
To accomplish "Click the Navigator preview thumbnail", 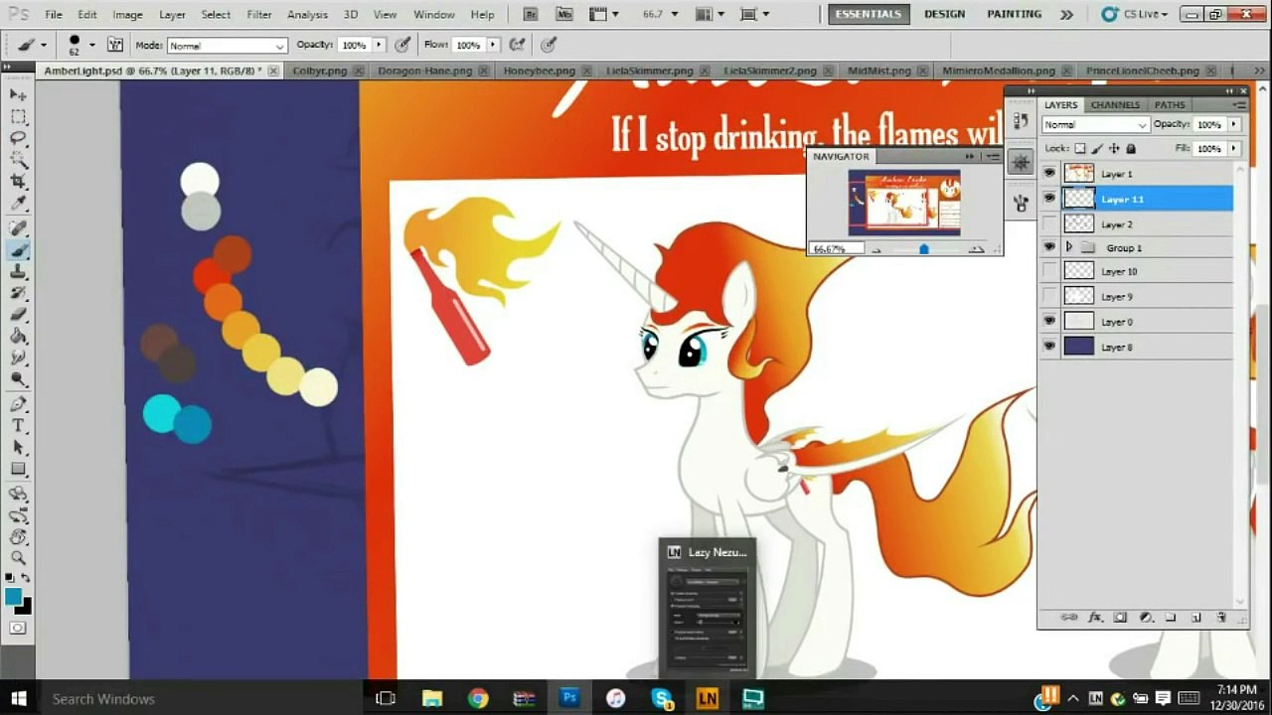I will [904, 203].
